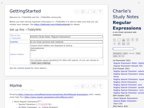Open storyview list icon in sidebar
This screenshot has height=108, width=144.
pyautogui.click(x=123, y=44)
